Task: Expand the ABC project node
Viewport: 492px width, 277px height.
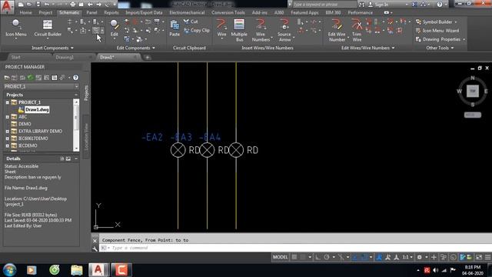Action: [x=8, y=117]
